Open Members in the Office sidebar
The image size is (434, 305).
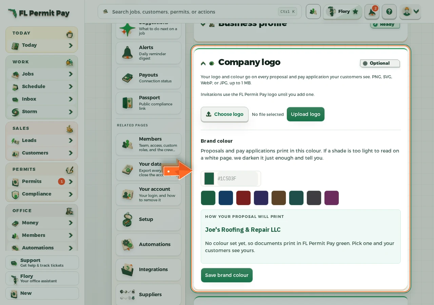[x=42, y=236]
